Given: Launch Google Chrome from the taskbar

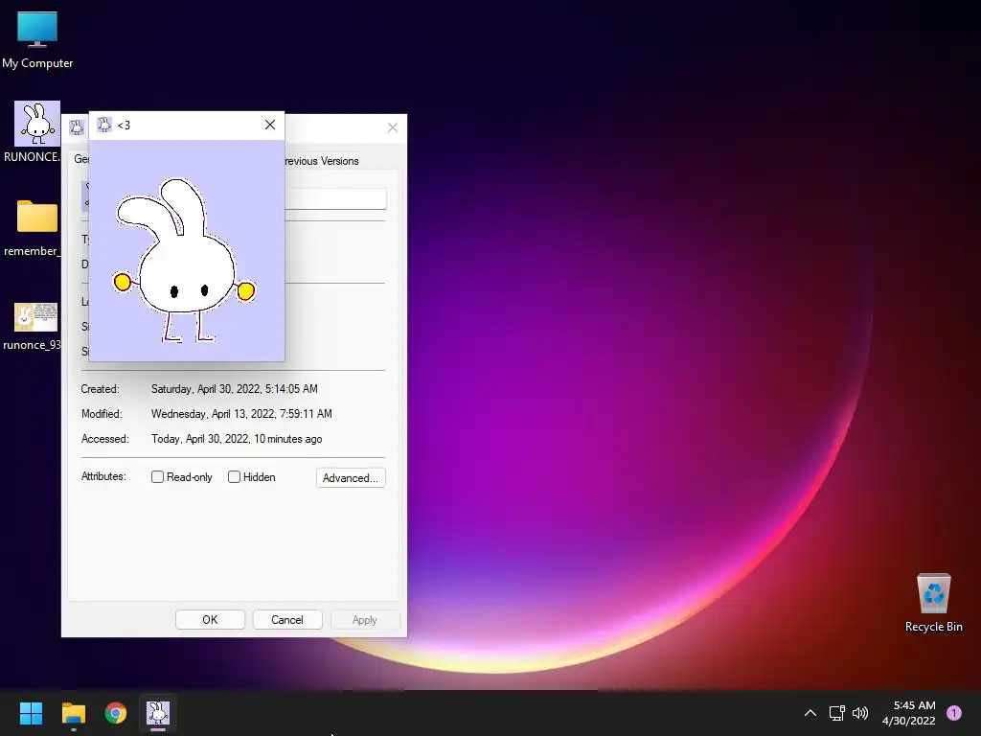Looking at the screenshot, I should pyautogui.click(x=116, y=713).
